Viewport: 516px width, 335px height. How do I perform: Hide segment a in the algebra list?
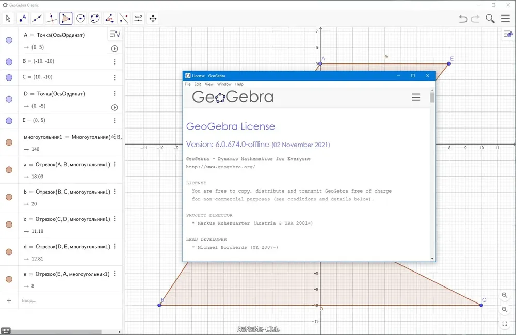pyautogui.click(x=9, y=169)
